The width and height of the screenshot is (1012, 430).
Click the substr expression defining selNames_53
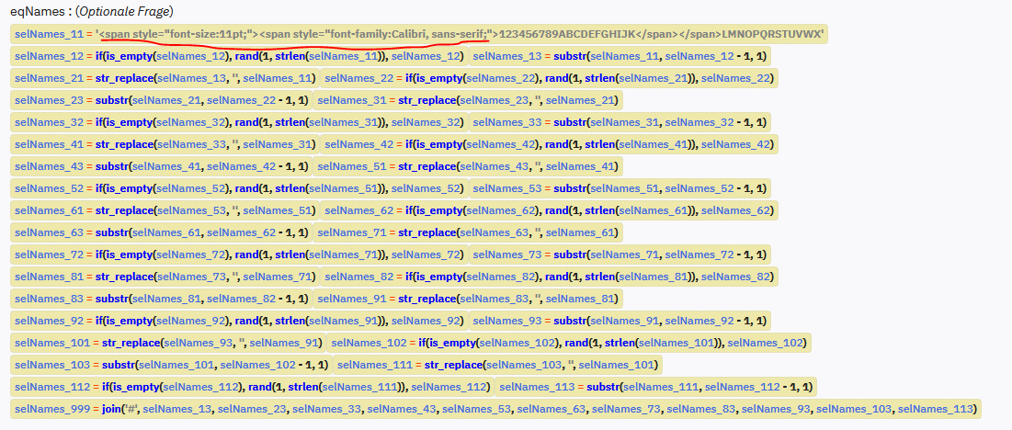click(x=620, y=188)
